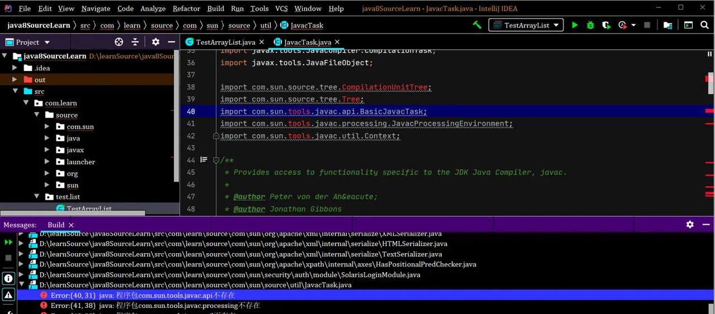The image size is (715, 314).
Task: Collapse all icon in Project panel header
Action: (x=135, y=42)
